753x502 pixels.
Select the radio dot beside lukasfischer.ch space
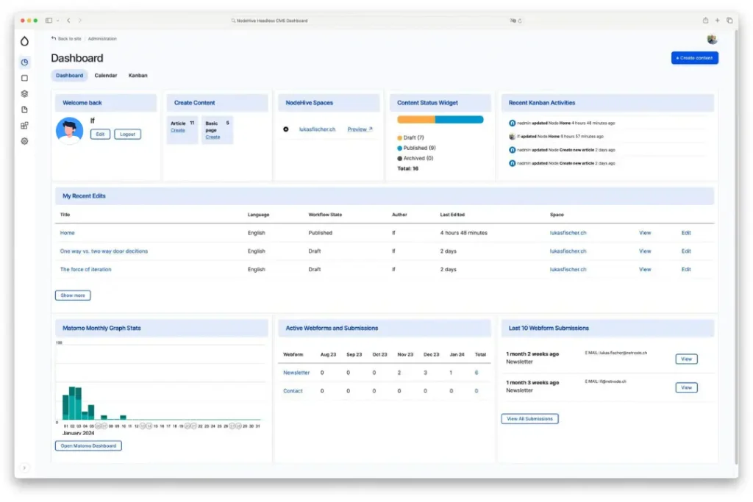coord(286,129)
